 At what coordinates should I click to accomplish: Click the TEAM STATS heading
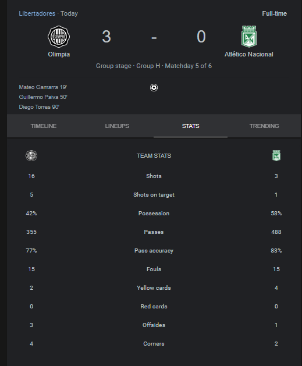[x=154, y=156]
